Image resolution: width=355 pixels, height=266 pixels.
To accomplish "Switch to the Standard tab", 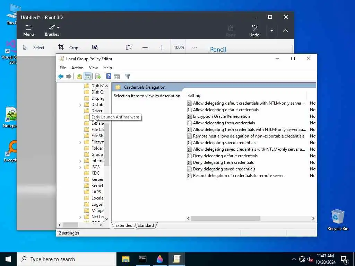I will pyautogui.click(x=146, y=225).
